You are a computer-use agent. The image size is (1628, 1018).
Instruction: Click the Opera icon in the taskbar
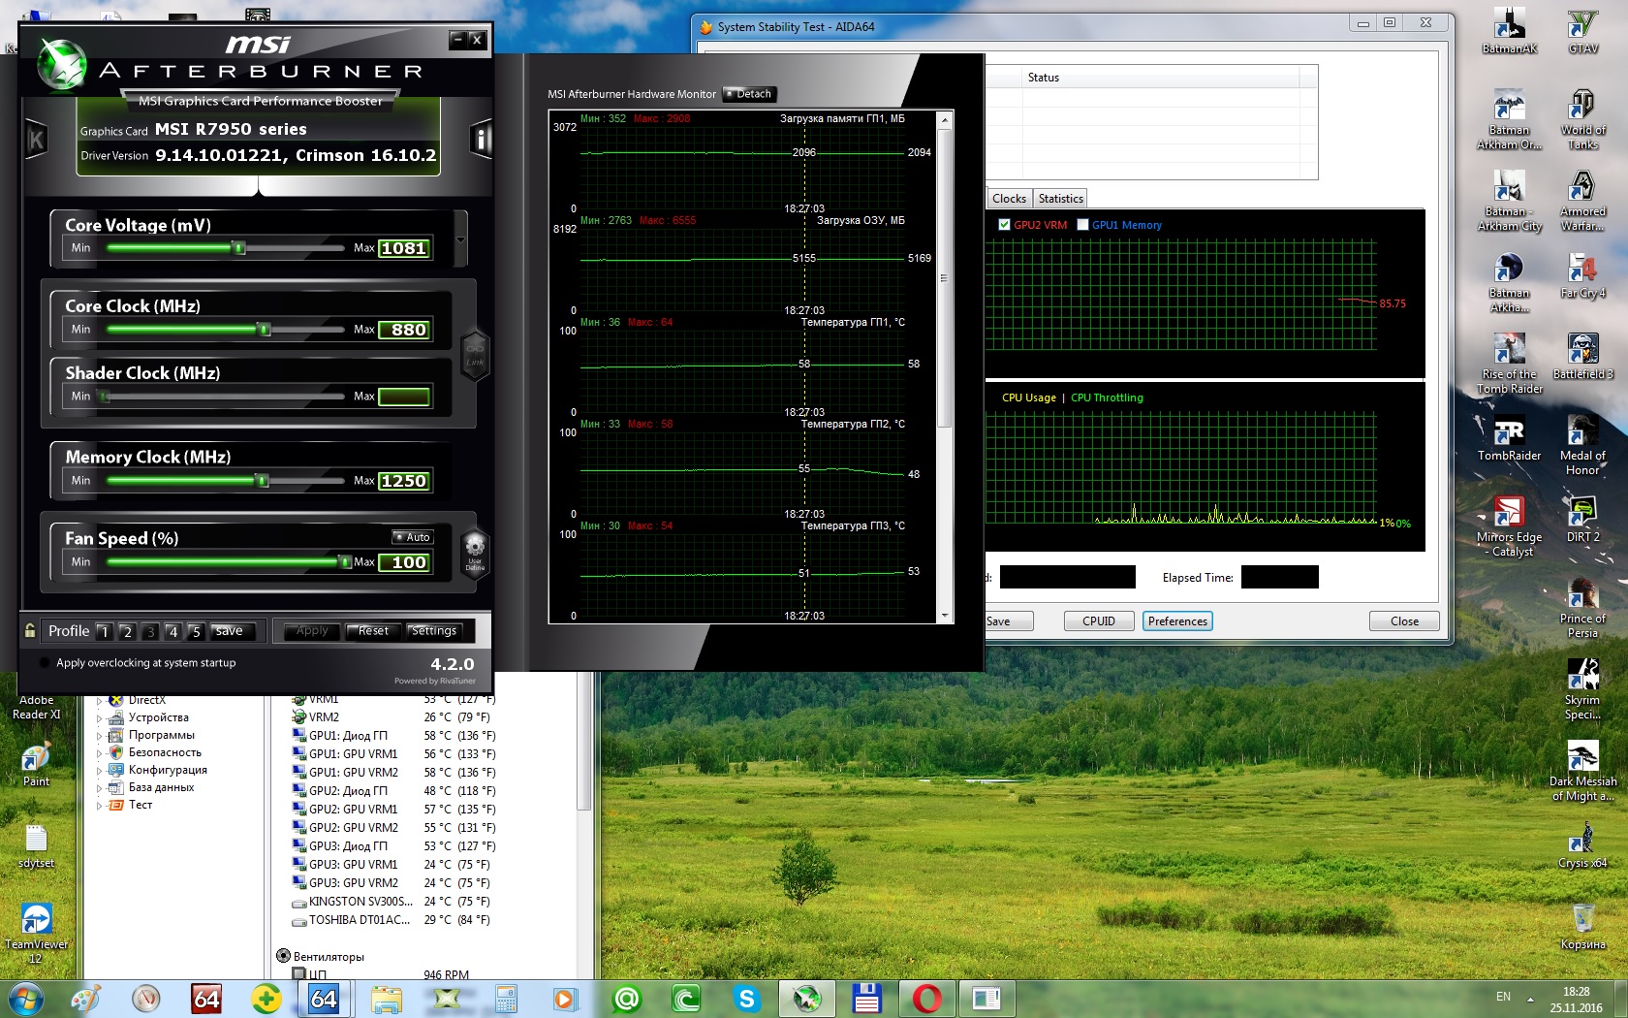click(926, 998)
